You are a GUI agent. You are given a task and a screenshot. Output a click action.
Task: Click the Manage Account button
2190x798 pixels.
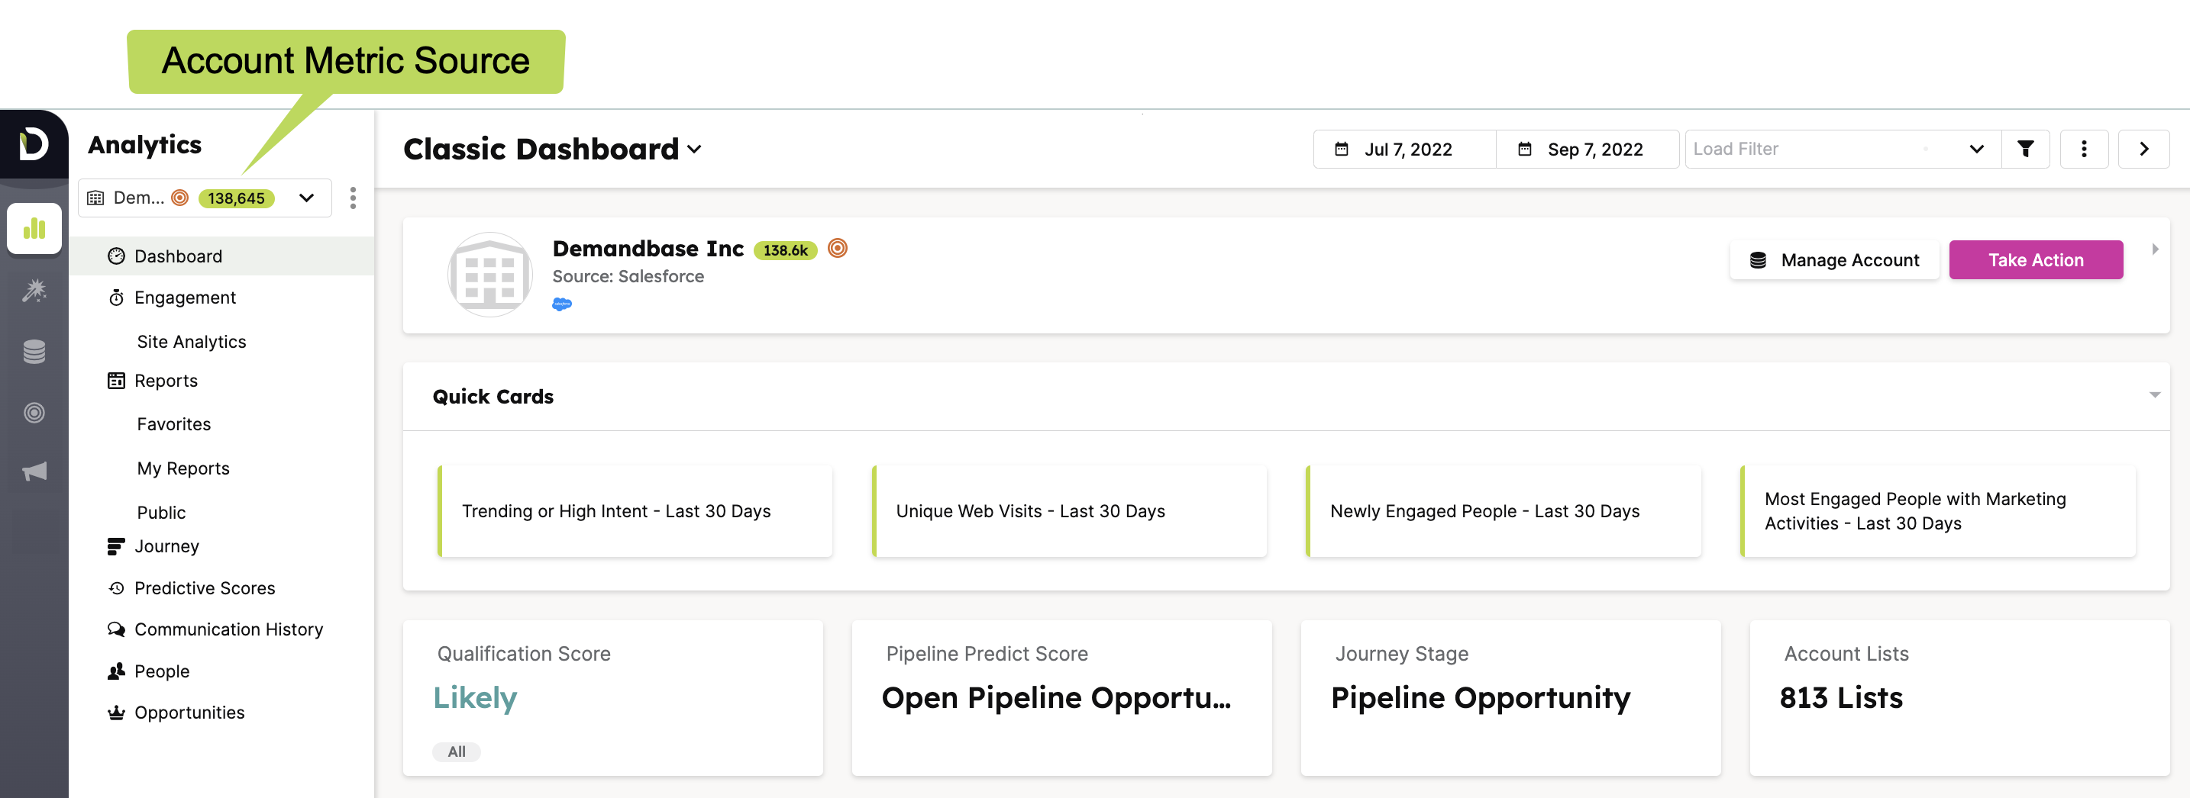coord(1834,260)
